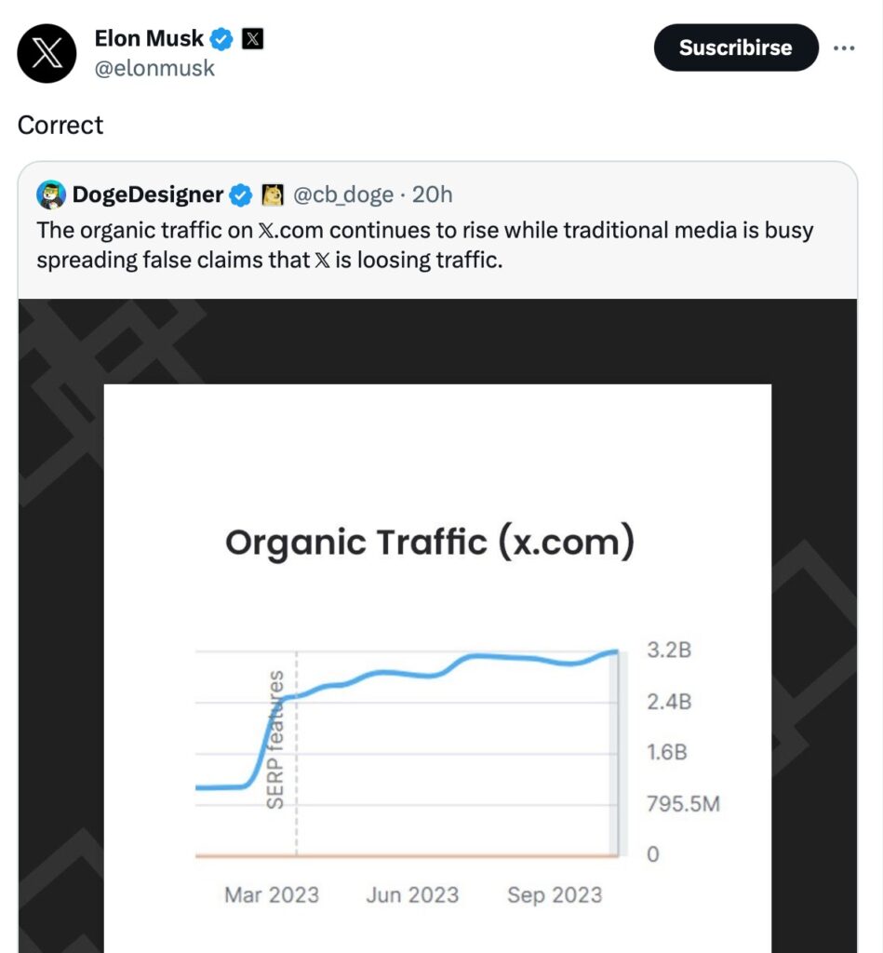Click the Sep 2023 axis label
Viewport: 883px width, 953px height.
tap(555, 895)
